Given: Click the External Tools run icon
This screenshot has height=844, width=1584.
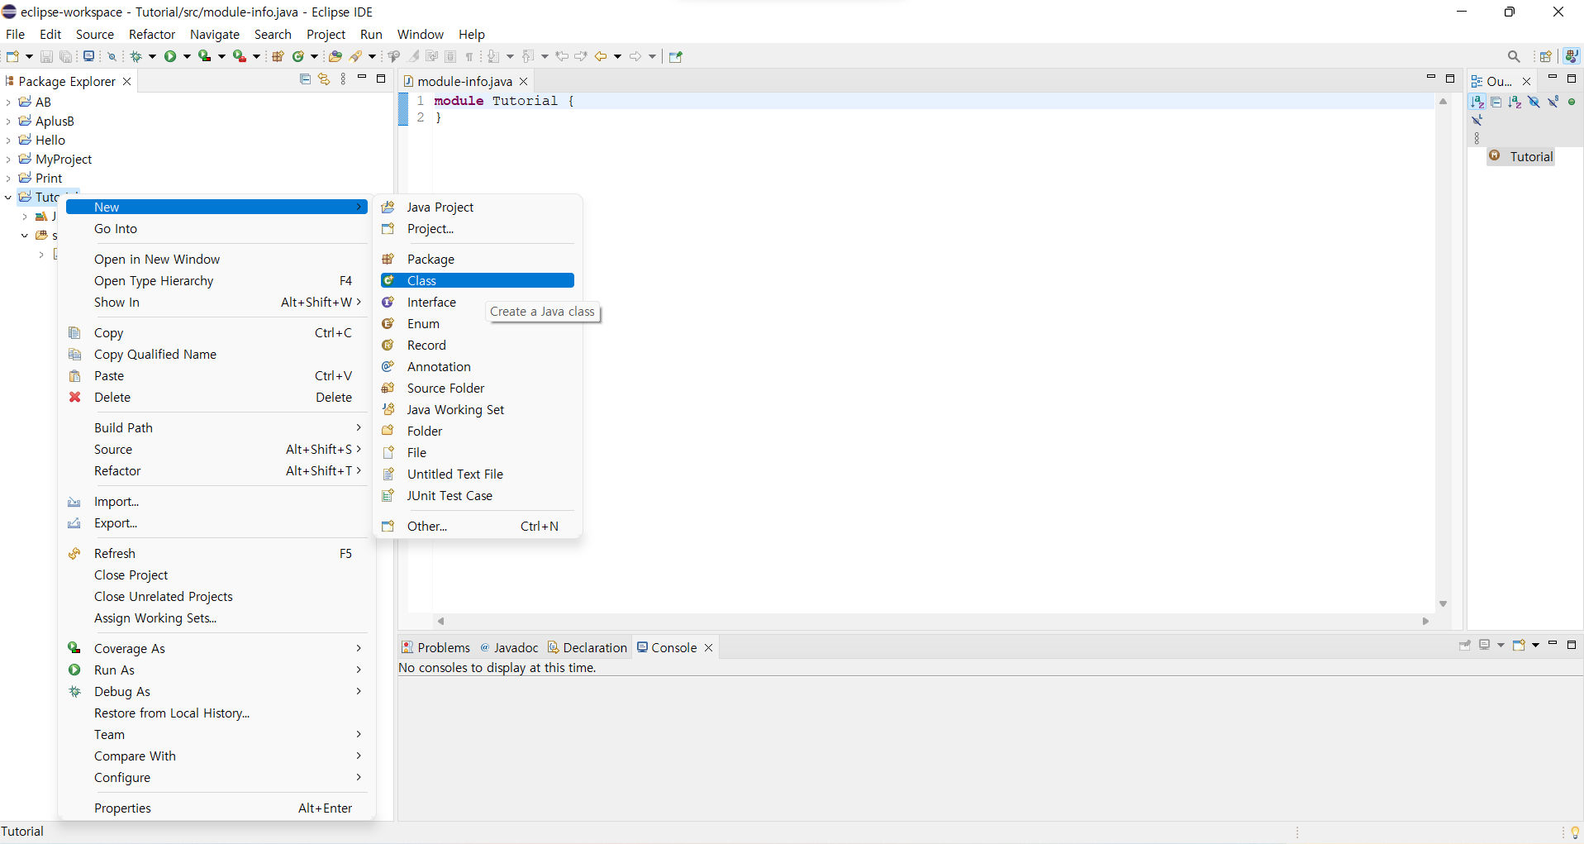Looking at the screenshot, I should point(239,56).
